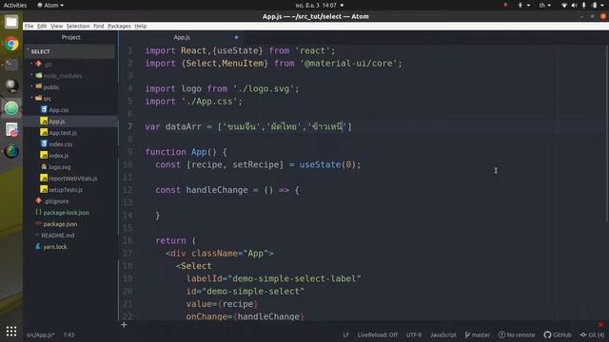Click the LF line ending button
This screenshot has height=342, width=609.
[x=345, y=334]
